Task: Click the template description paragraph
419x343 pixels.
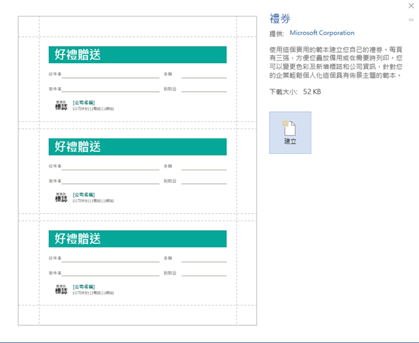Action: pyautogui.click(x=336, y=62)
